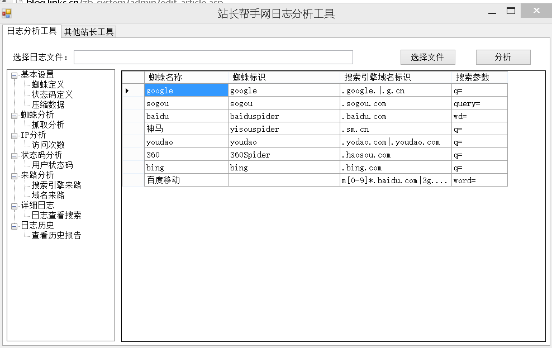Open 日志查看搜索 in the tree
552x348 pixels.
[x=56, y=216]
